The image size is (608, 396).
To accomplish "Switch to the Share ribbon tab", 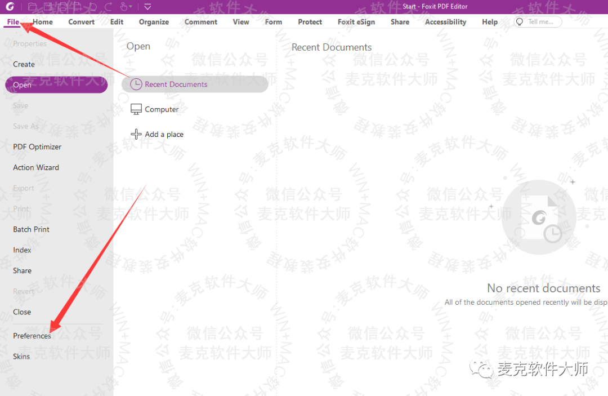I will point(400,22).
